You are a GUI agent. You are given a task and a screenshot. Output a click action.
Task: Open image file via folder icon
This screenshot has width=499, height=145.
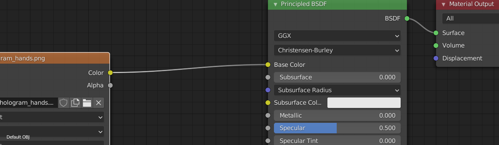[87, 103]
